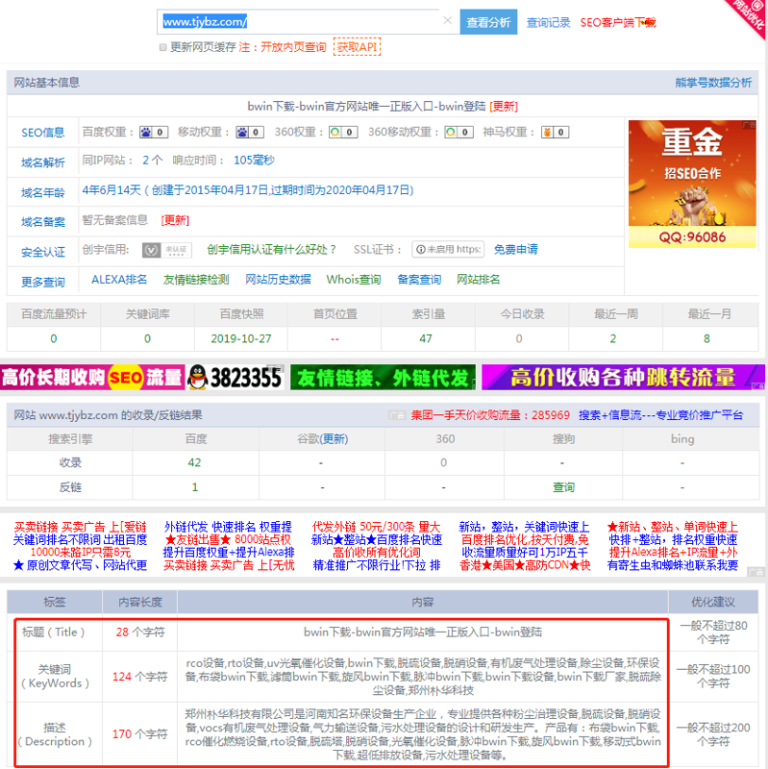
Task: Click the 最近一月 value 8
Action: point(706,339)
